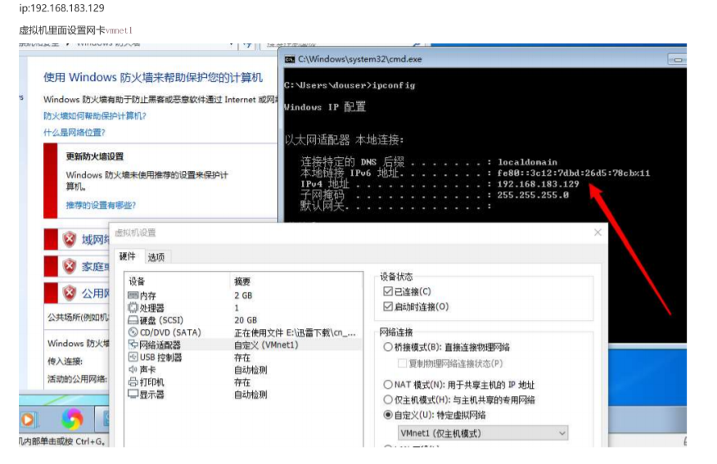This screenshot has width=717, height=464.
Task: Click the 正在使用文件 CD/DVD summary
Action: pyautogui.click(x=295, y=332)
